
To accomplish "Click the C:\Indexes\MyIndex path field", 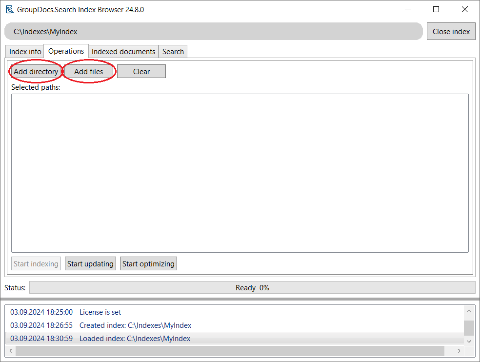I will pos(213,32).
